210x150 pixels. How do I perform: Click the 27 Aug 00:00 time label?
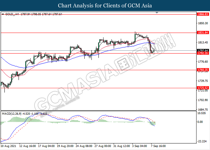tap(103, 146)
